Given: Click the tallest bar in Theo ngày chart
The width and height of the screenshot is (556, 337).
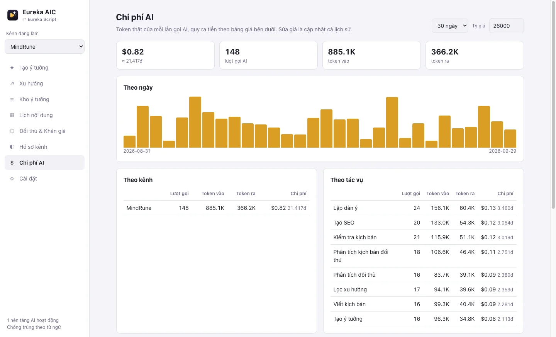Looking at the screenshot, I should click(x=195, y=122).
